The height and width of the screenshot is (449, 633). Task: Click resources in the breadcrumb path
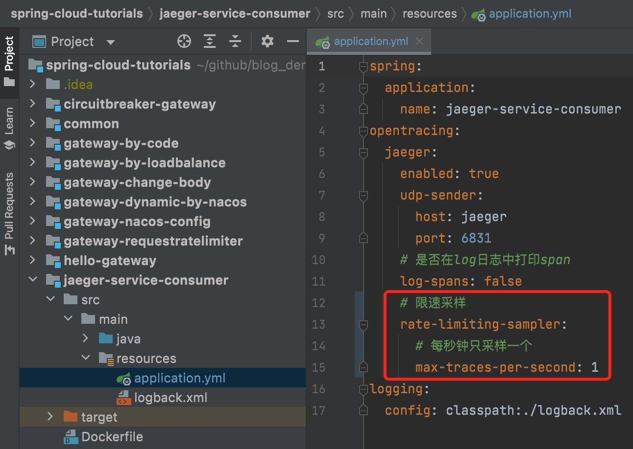[x=430, y=14]
